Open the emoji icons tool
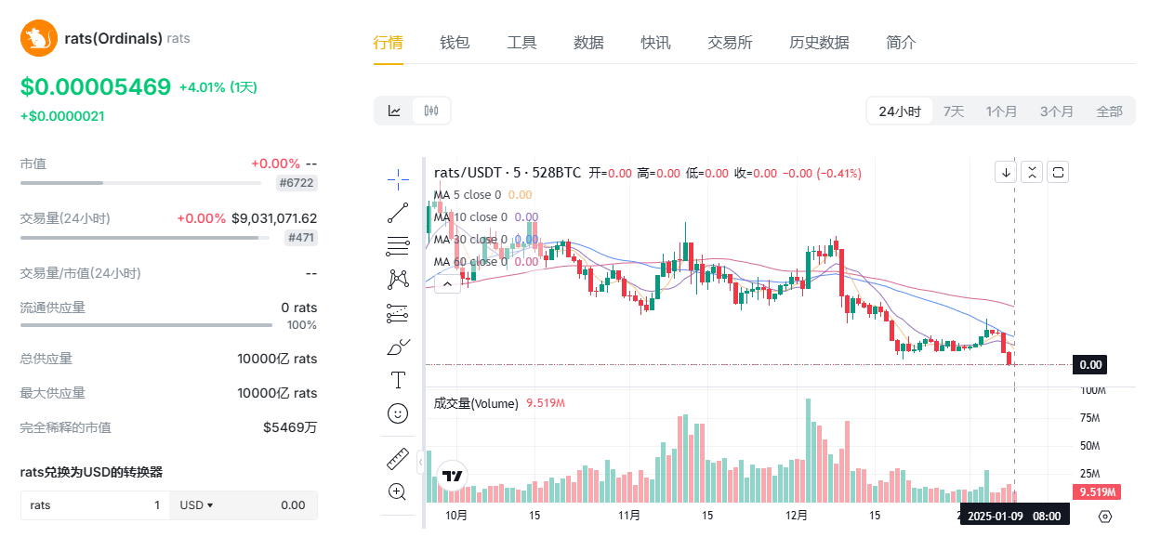This screenshot has height=550, width=1161. coord(398,413)
